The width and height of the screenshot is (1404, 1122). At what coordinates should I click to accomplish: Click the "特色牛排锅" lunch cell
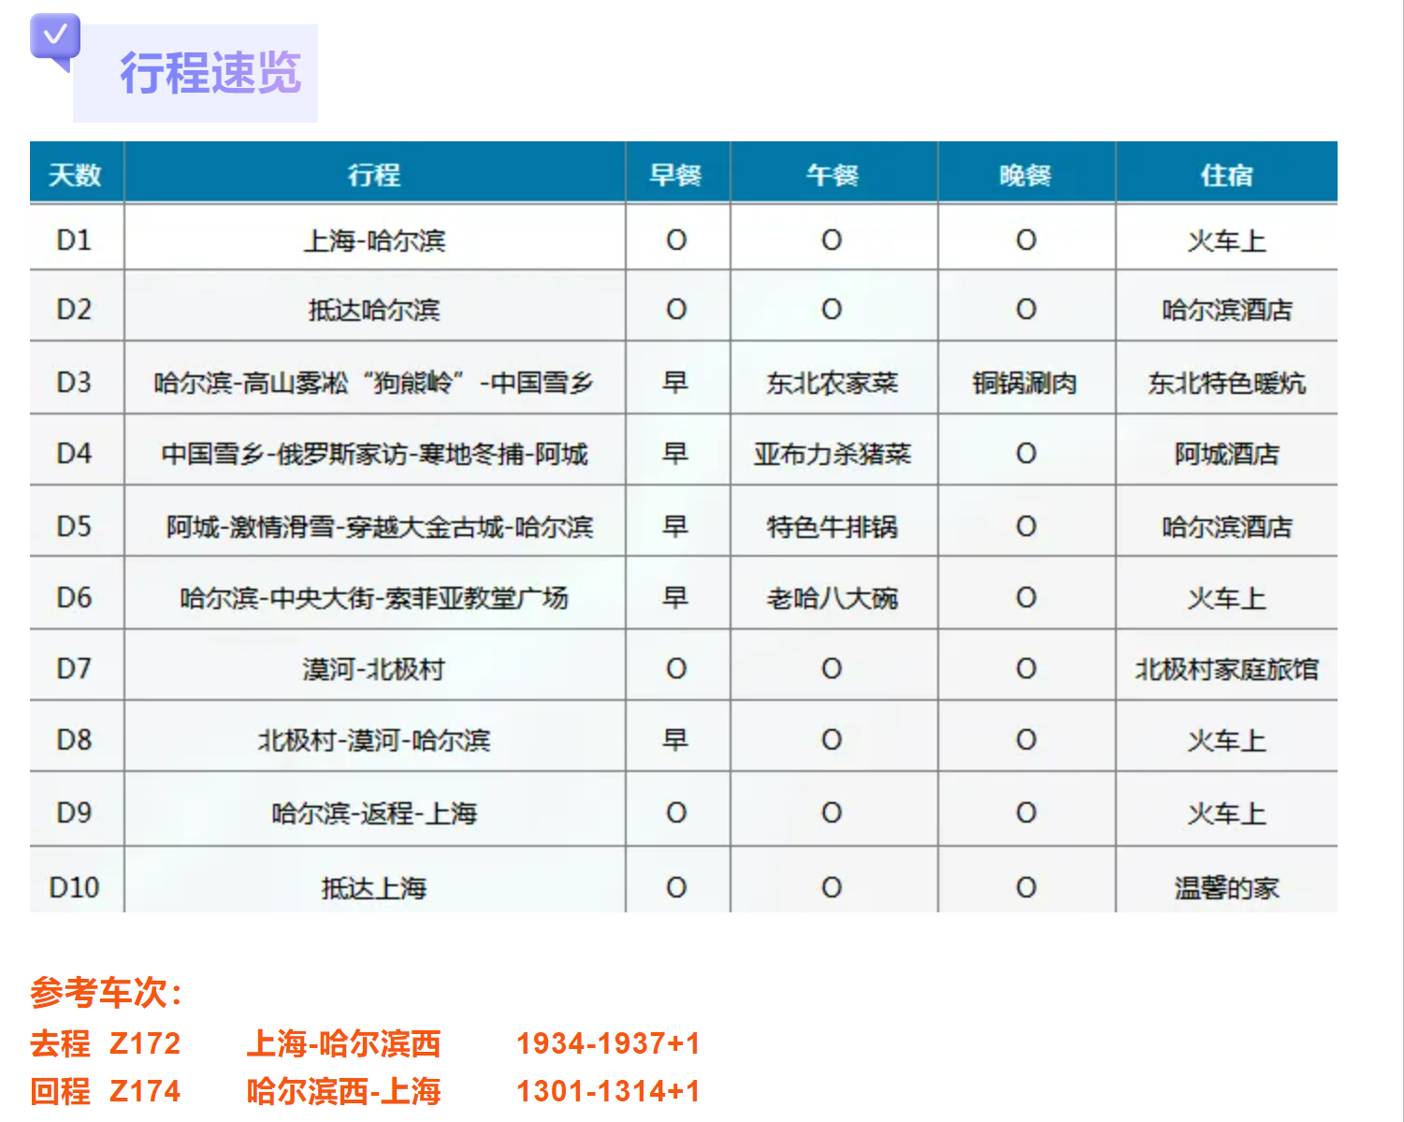click(x=832, y=527)
